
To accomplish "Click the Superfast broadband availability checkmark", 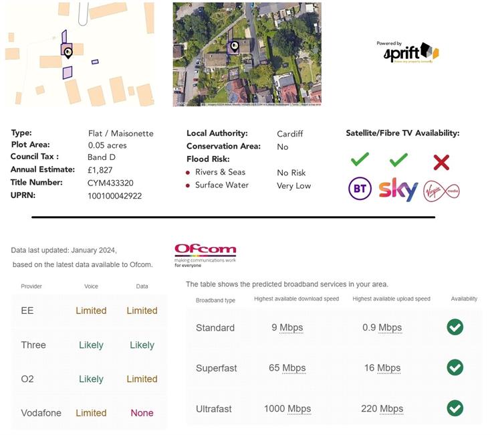I will click(x=455, y=367).
